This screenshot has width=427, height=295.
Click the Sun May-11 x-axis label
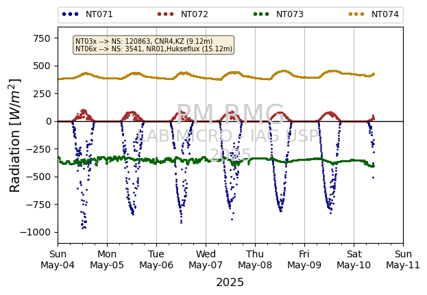[x=403, y=259]
